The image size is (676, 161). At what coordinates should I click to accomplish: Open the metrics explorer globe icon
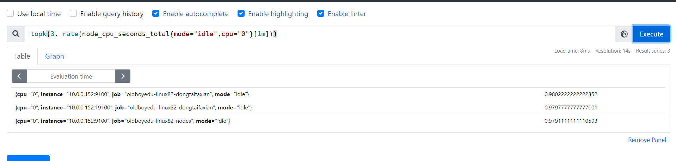pos(624,34)
